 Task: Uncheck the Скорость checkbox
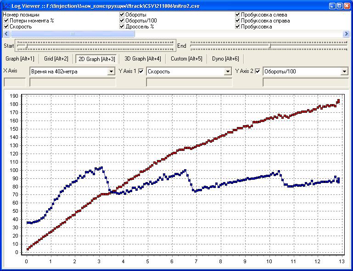[x=6, y=27]
